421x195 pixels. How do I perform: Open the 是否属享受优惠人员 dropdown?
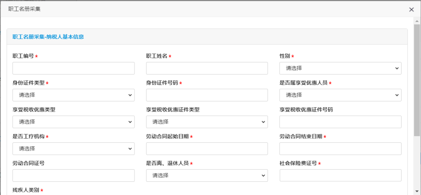click(340, 95)
